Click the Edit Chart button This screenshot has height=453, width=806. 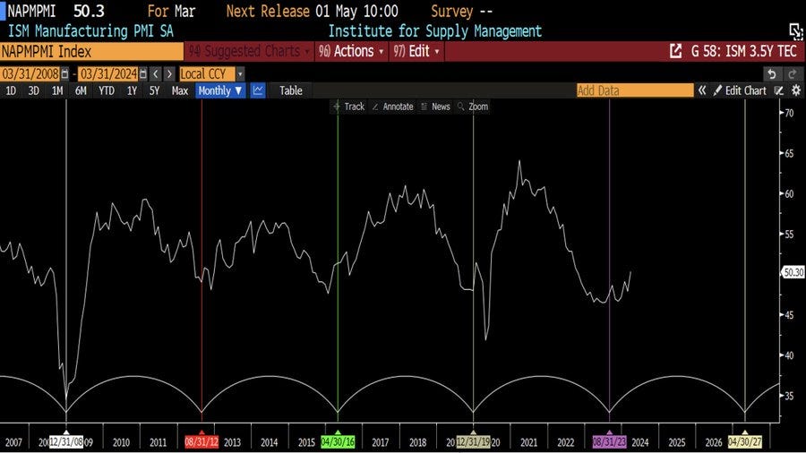pos(740,90)
